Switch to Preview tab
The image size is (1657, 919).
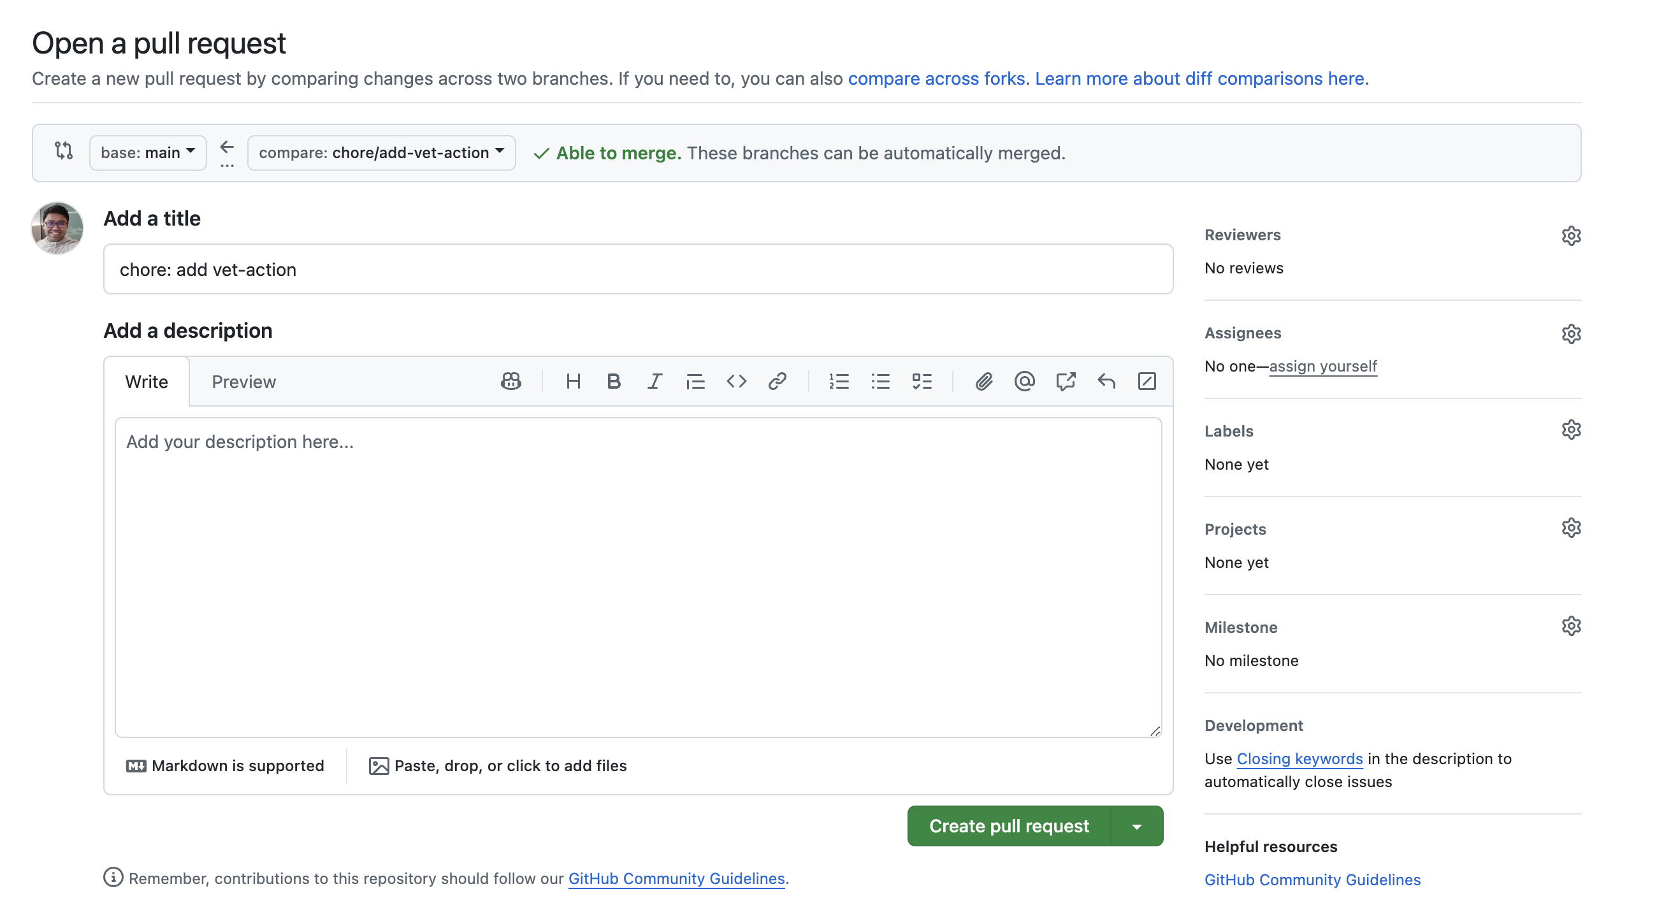[243, 380]
